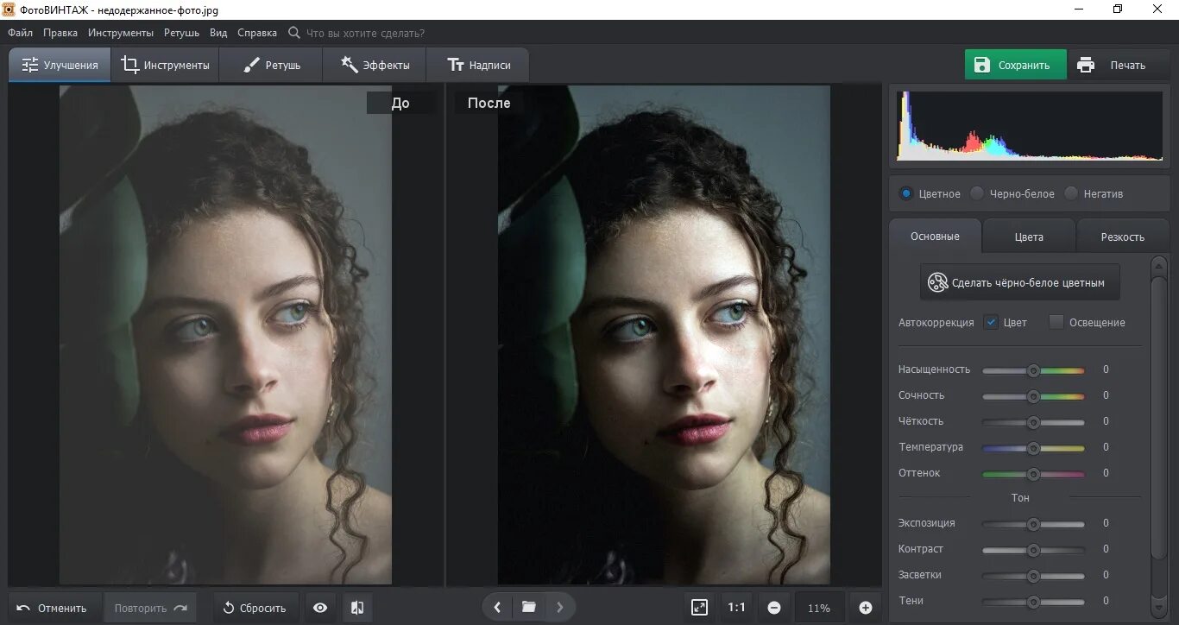Switch to the Улучшения tab
The height and width of the screenshot is (625, 1179).
pos(60,65)
